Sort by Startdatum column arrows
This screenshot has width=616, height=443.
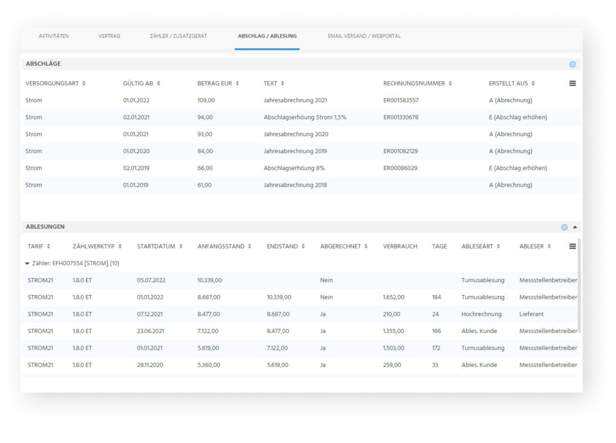[x=181, y=246]
